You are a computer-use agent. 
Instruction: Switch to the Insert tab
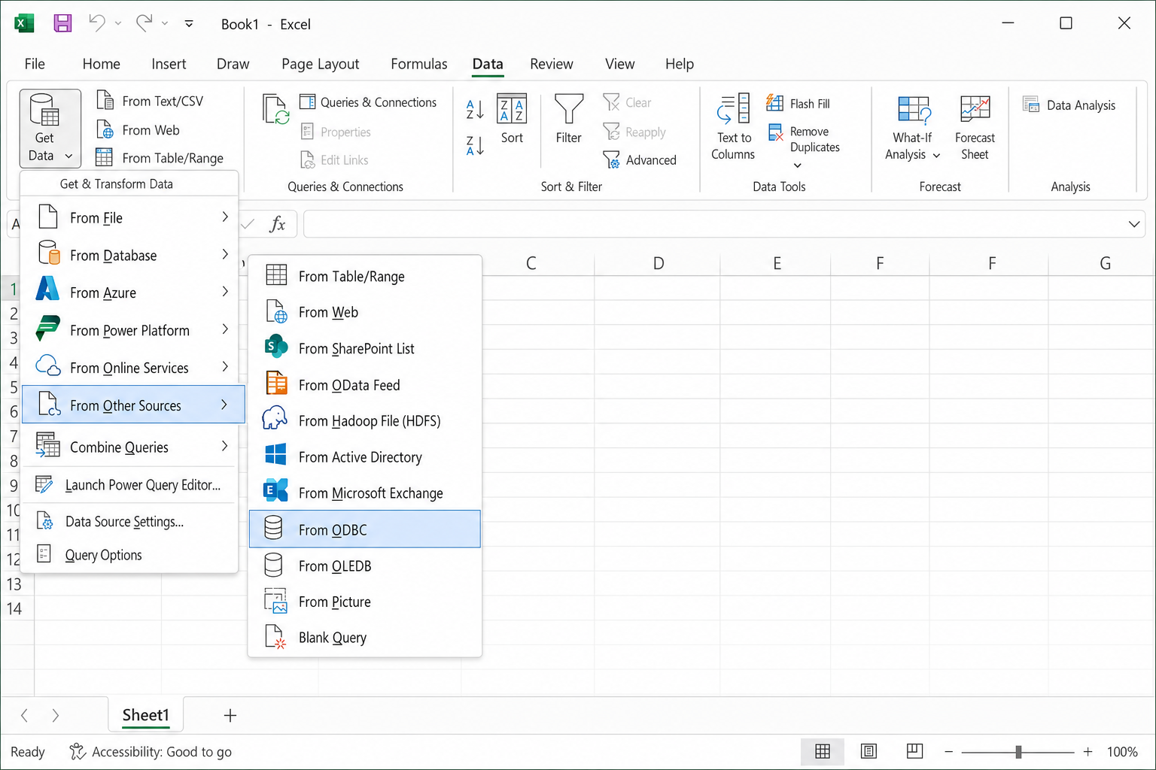click(169, 64)
